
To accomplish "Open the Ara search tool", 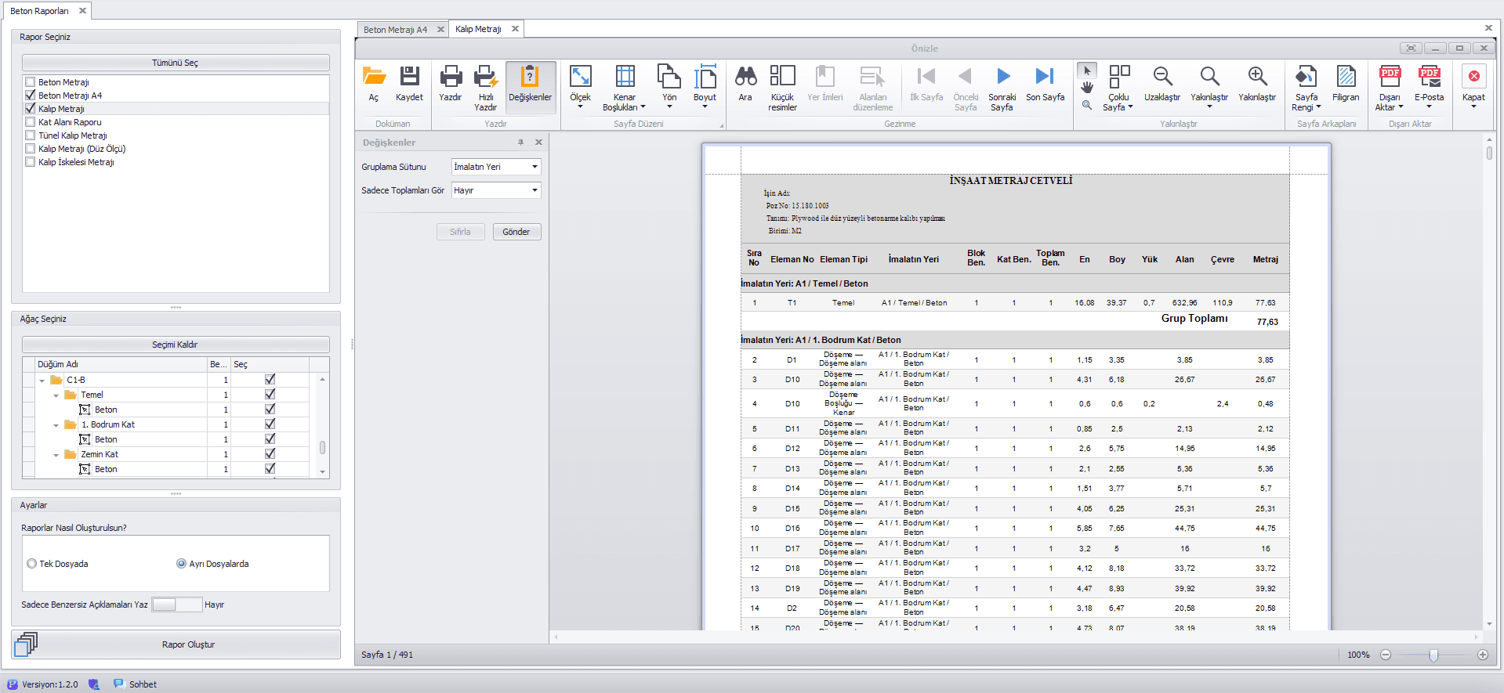I will click(x=745, y=83).
